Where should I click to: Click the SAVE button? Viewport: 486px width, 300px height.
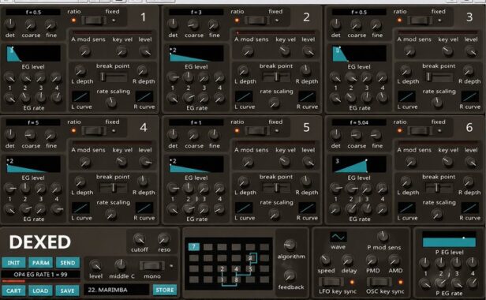point(68,291)
